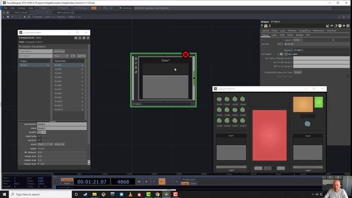Open Python help icon in parameter panel

266,26
